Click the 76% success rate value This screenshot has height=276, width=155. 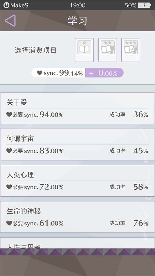point(141,223)
